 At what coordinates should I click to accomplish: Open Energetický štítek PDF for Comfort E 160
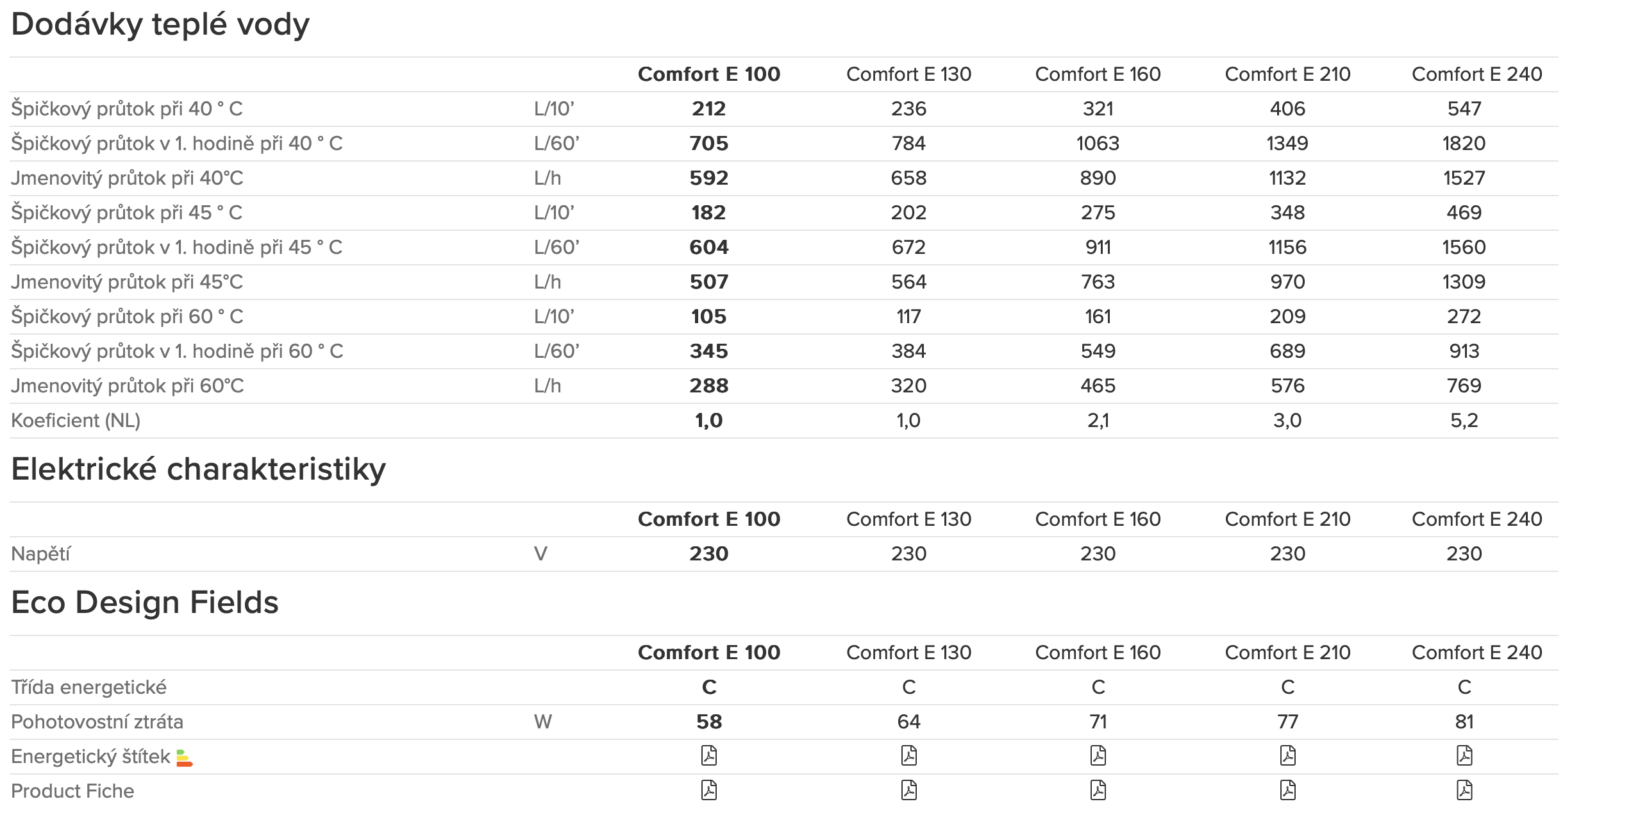tap(1098, 756)
